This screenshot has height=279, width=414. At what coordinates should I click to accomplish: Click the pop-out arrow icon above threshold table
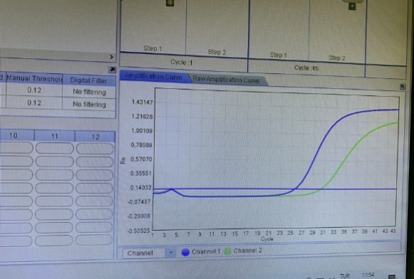point(112,70)
